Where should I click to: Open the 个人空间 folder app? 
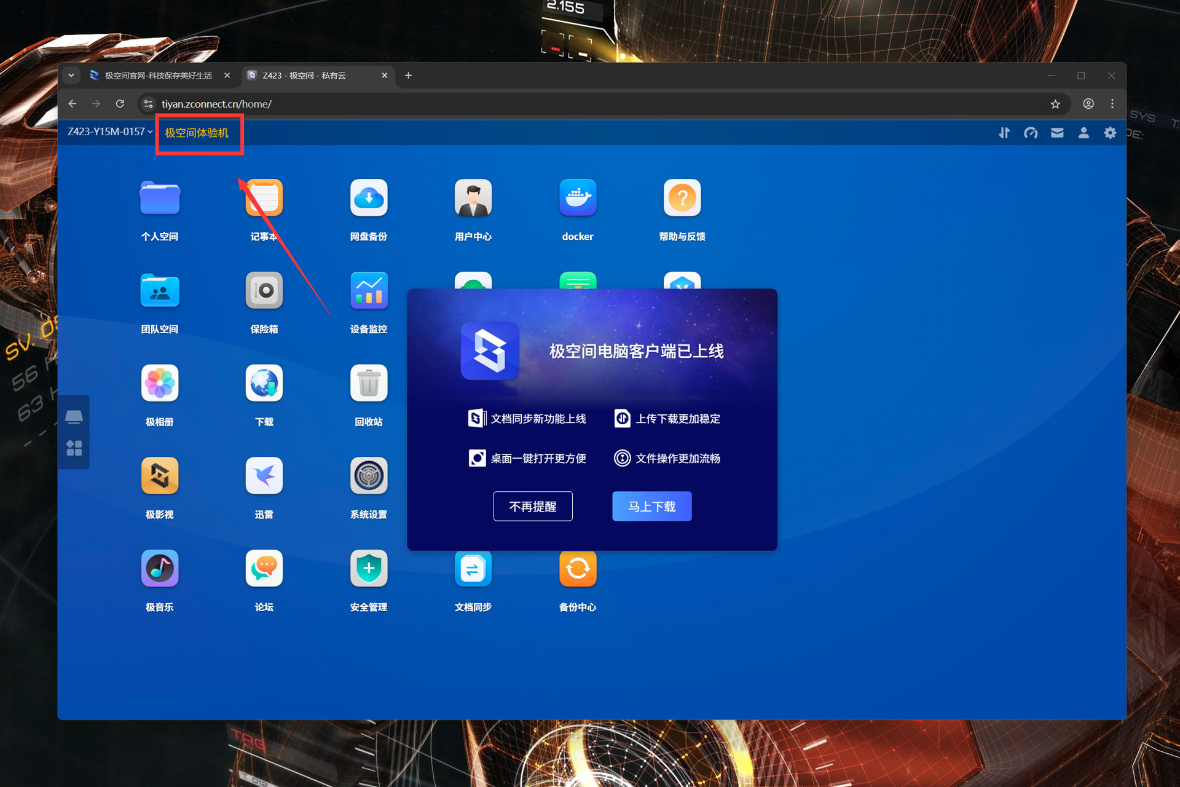pyautogui.click(x=160, y=198)
